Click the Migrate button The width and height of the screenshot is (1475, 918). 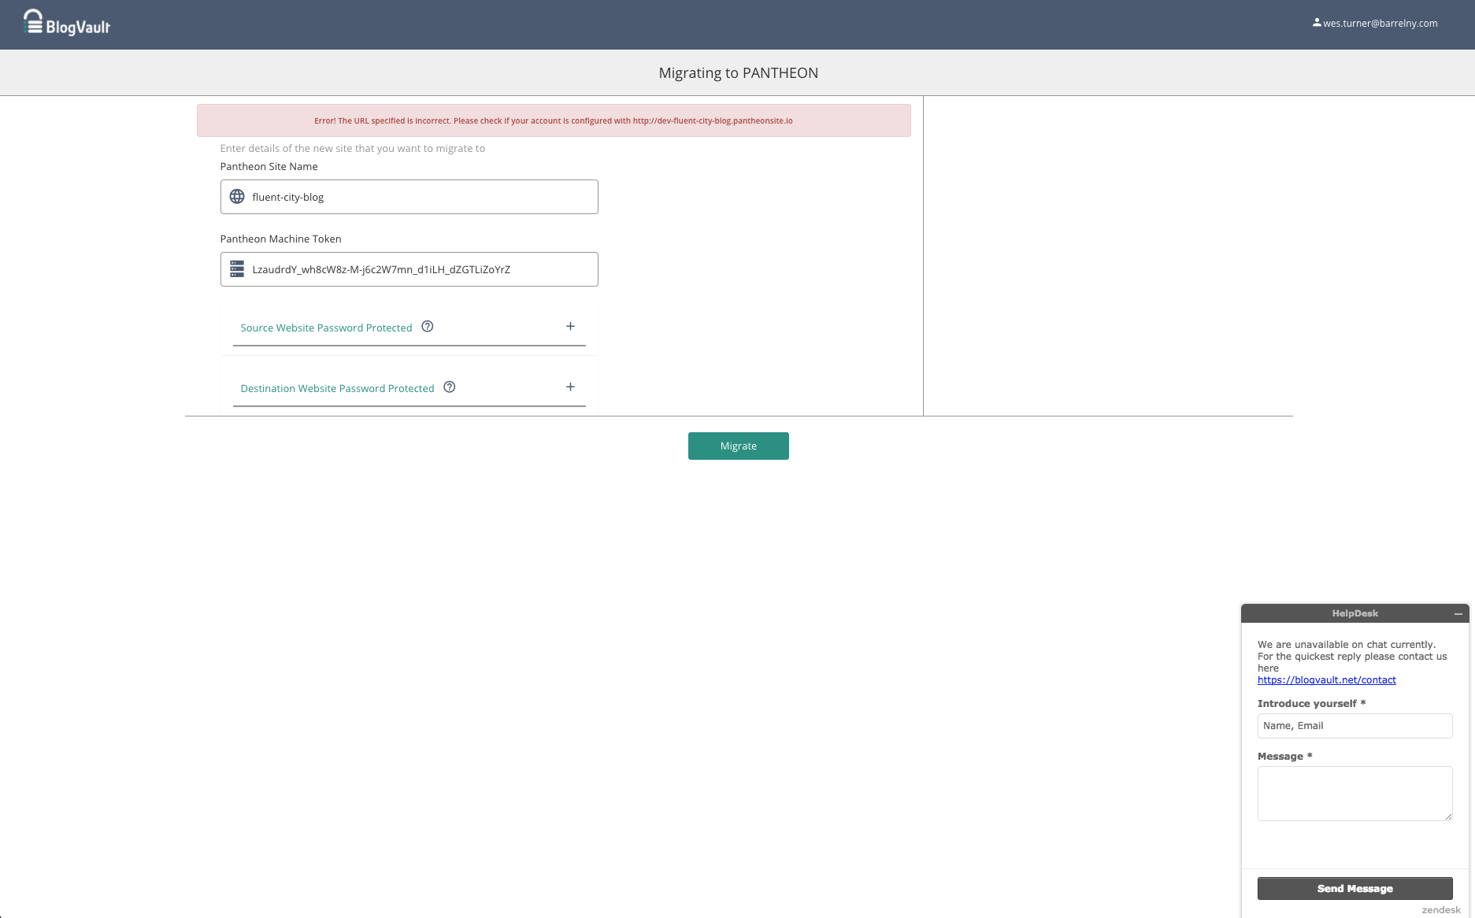point(739,446)
